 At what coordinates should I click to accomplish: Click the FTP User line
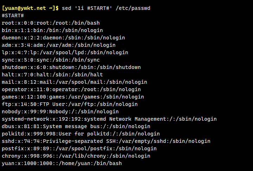[70, 104]
